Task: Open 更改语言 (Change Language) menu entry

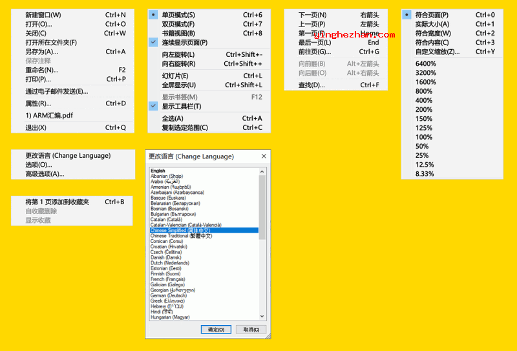Action: pos(68,156)
